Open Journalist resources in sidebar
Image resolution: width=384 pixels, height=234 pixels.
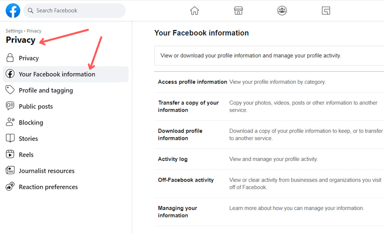coord(46,171)
